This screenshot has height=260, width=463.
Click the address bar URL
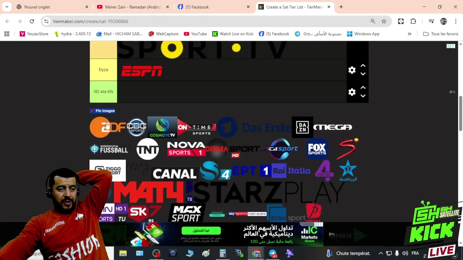click(90, 21)
